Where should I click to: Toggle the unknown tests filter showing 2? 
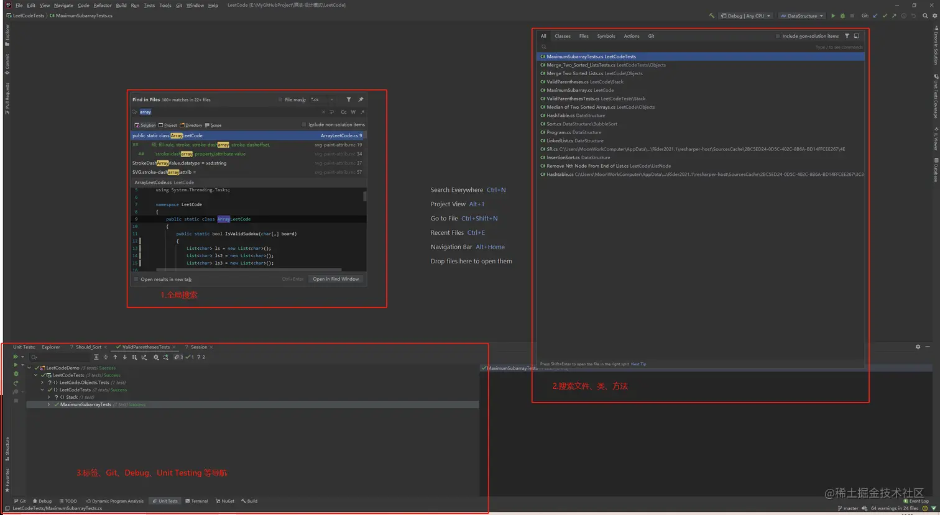[201, 357]
